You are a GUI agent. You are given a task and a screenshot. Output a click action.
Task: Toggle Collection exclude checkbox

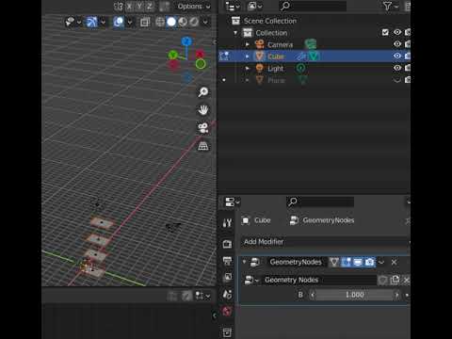(x=385, y=32)
